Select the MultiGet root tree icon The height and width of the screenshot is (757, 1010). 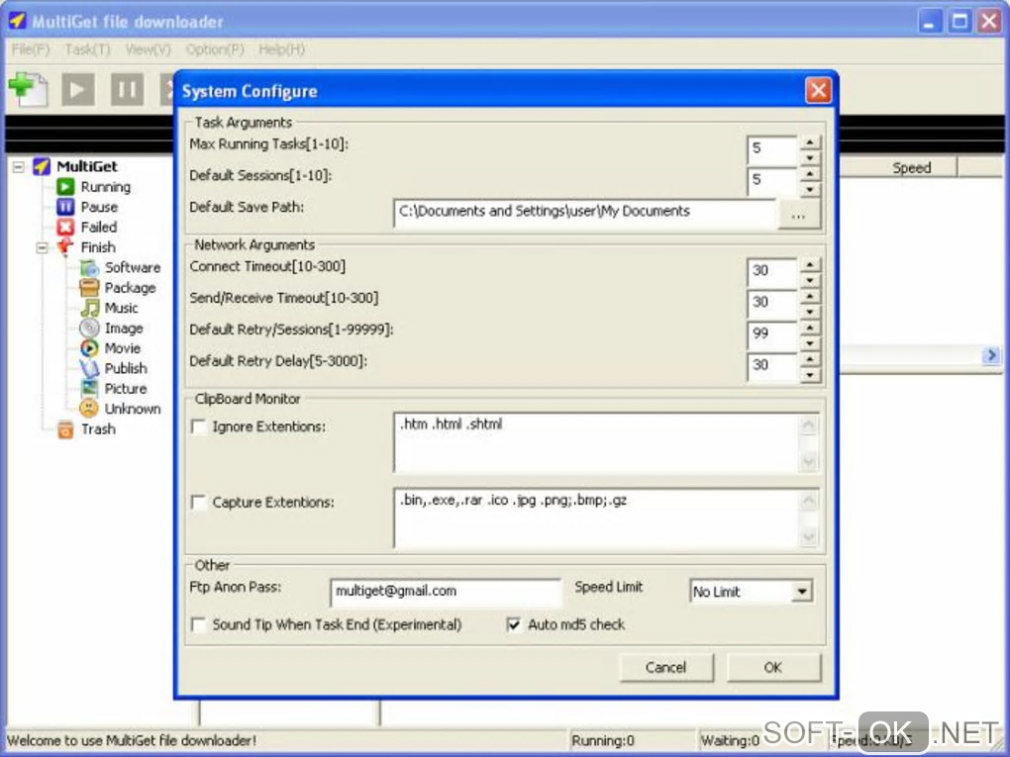pyautogui.click(x=42, y=166)
